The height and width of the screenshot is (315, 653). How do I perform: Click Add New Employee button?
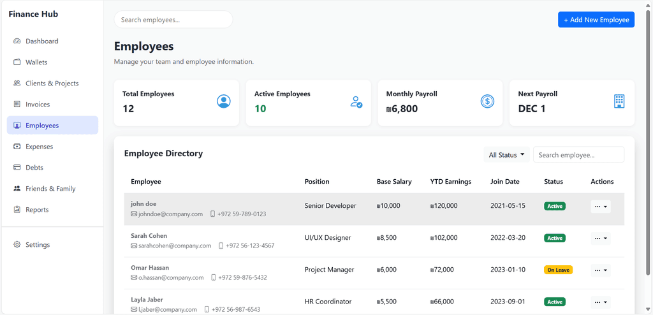pos(596,20)
